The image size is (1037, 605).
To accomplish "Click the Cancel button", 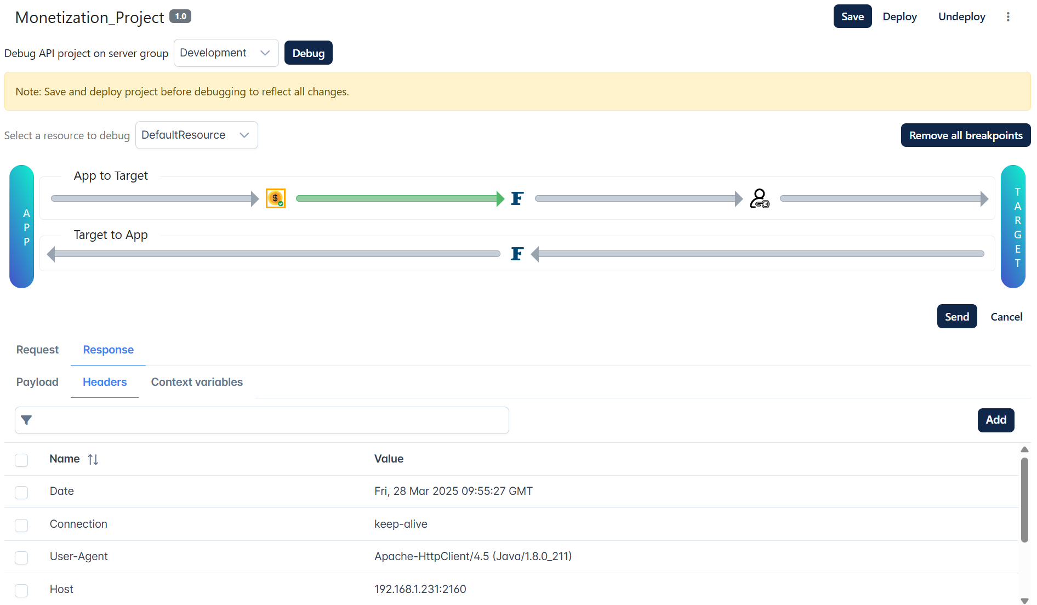I will click(x=1006, y=317).
